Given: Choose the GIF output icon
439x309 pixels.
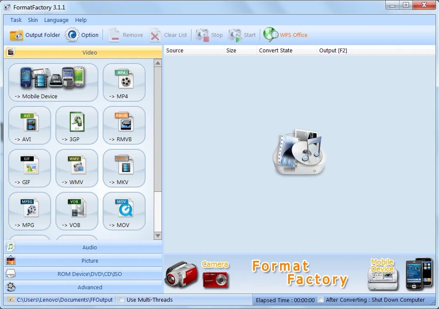Looking at the screenshot, I should (30, 168).
